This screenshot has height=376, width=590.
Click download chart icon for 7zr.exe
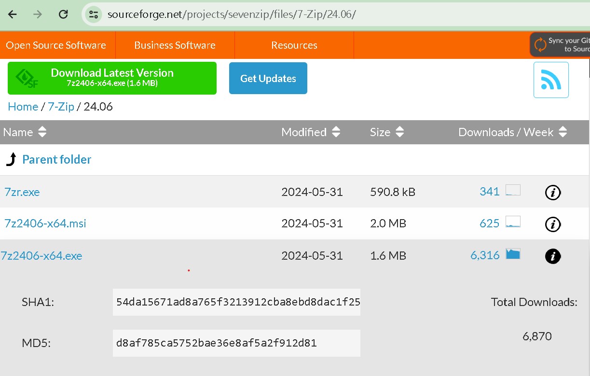click(x=513, y=190)
